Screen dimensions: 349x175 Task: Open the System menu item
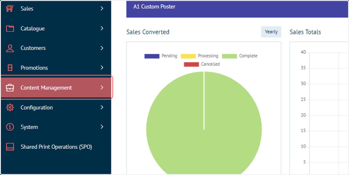click(56, 127)
